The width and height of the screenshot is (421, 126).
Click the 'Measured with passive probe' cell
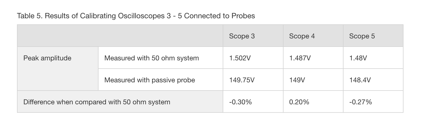[x=150, y=80]
